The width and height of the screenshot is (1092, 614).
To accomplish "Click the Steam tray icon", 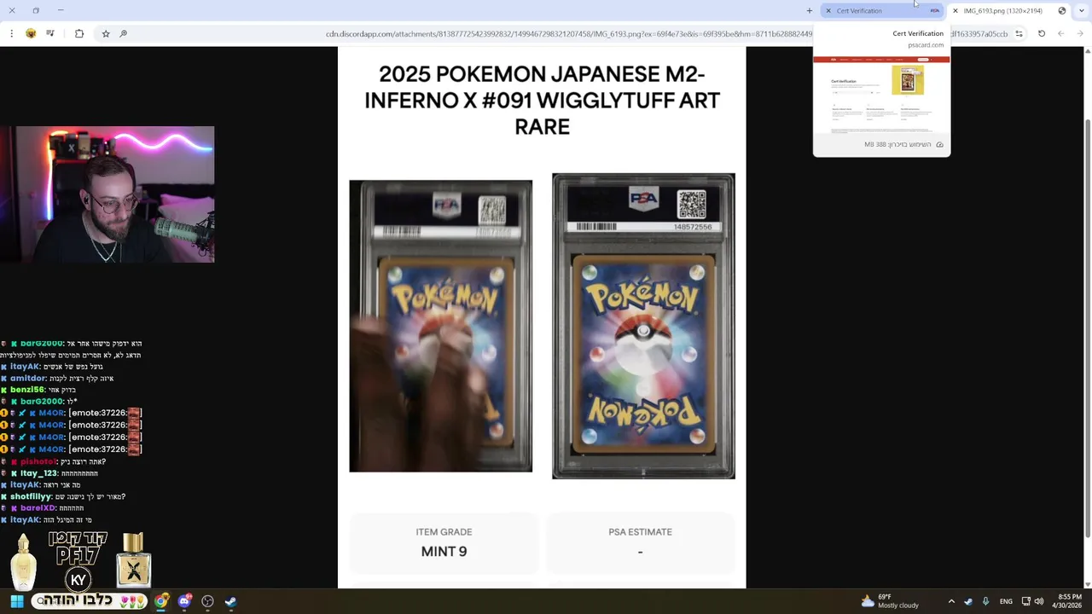I will (968, 601).
